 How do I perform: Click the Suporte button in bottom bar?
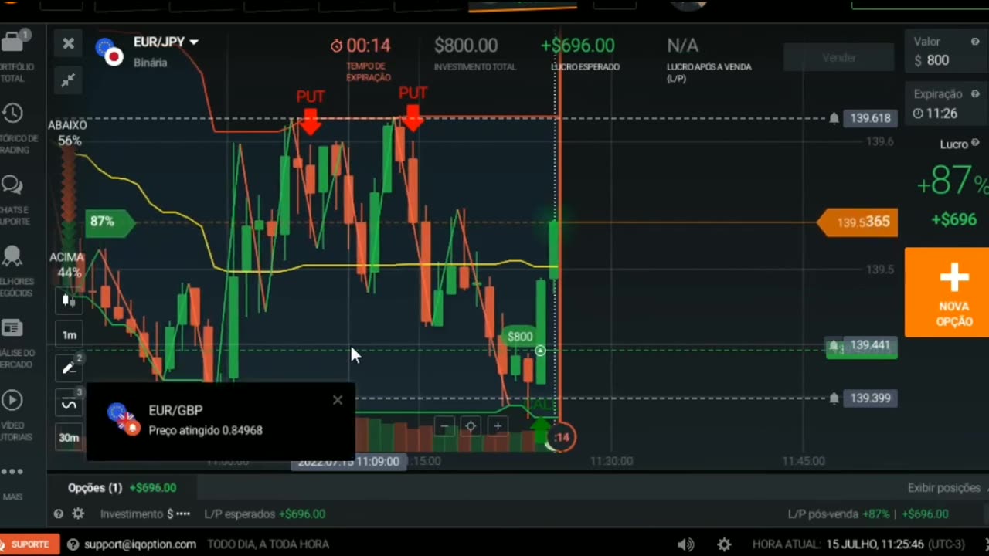[29, 544]
